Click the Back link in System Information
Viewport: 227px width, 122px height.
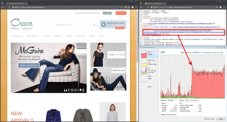click(x=149, y=87)
